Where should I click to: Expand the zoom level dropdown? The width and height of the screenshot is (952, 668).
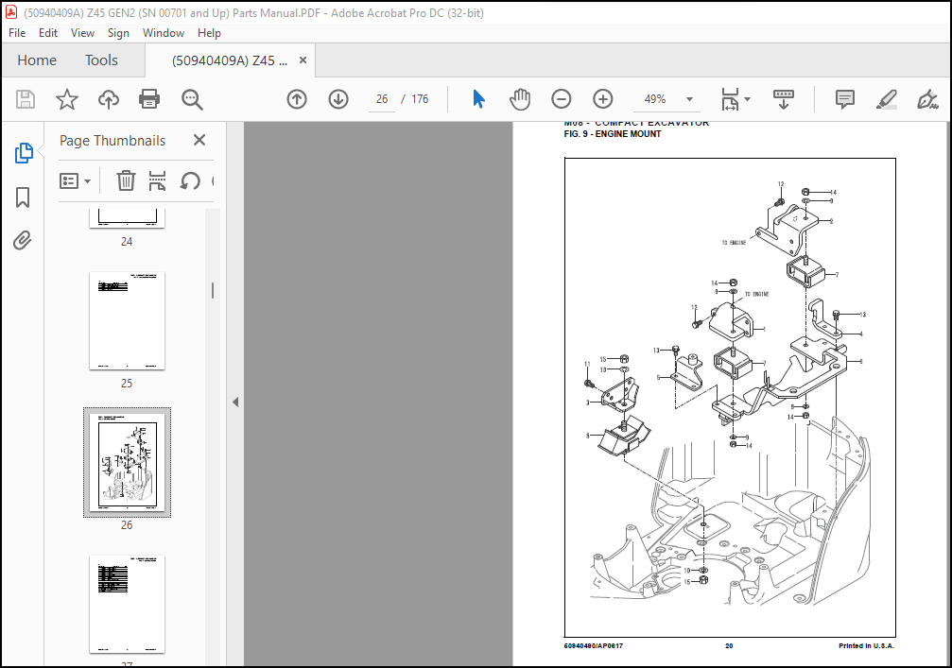[x=689, y=99]
